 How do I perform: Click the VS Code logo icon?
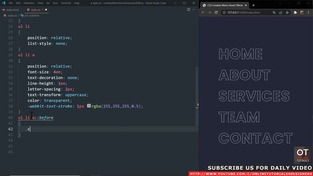[3, 3]
